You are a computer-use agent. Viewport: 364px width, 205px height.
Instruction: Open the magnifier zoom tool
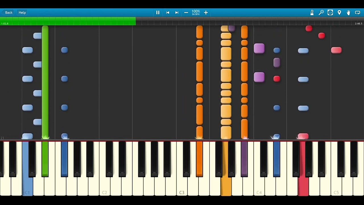[321, 13]
